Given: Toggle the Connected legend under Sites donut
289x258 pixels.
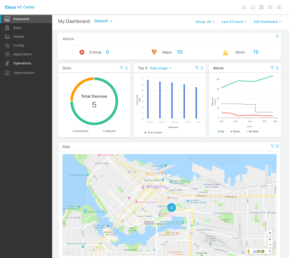Looking at the screenshot, I should [80, 131].
